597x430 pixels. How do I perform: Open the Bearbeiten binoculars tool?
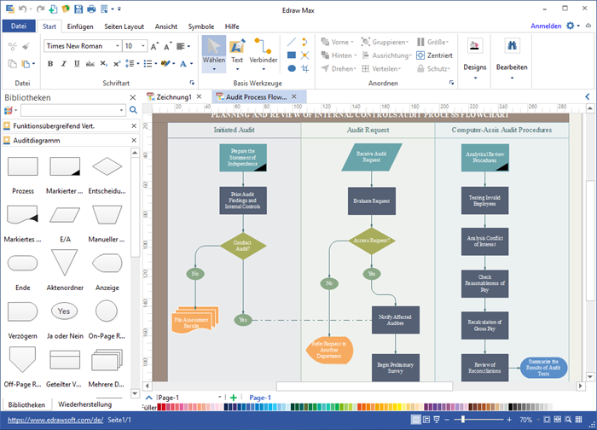click(512, 58)
